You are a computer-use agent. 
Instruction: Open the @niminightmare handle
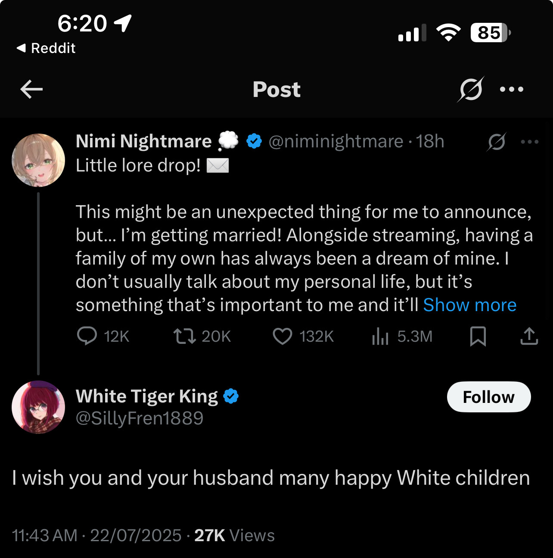[x=336, y=141]
